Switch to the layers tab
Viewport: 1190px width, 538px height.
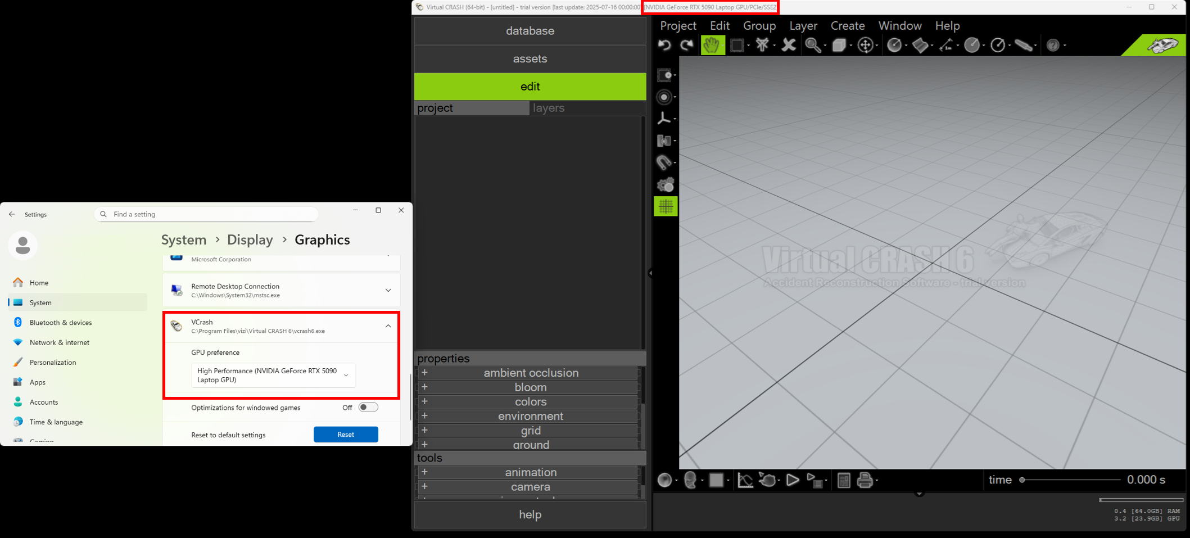point(587,108)
